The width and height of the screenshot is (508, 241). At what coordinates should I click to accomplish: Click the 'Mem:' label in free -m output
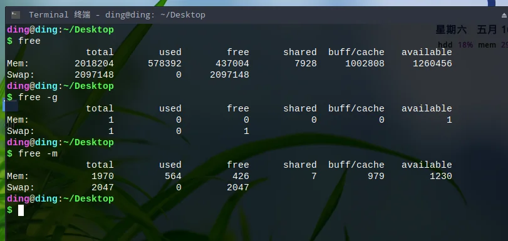point(18,177)
